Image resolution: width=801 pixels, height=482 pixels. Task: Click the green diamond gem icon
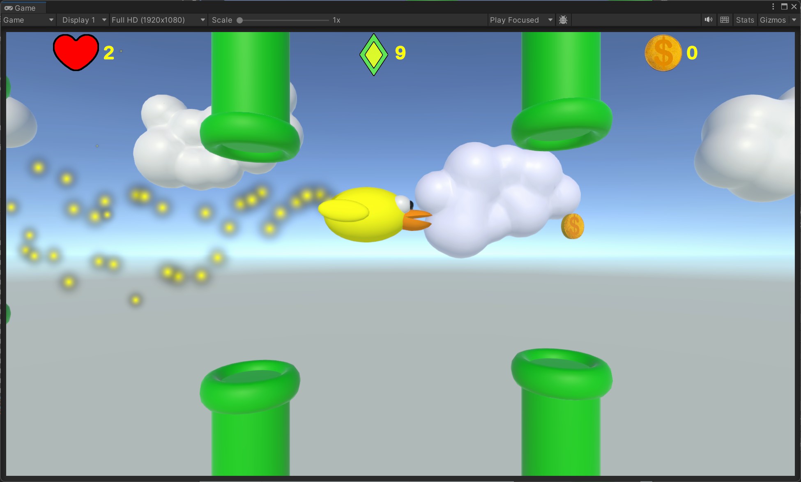[373, 55]
